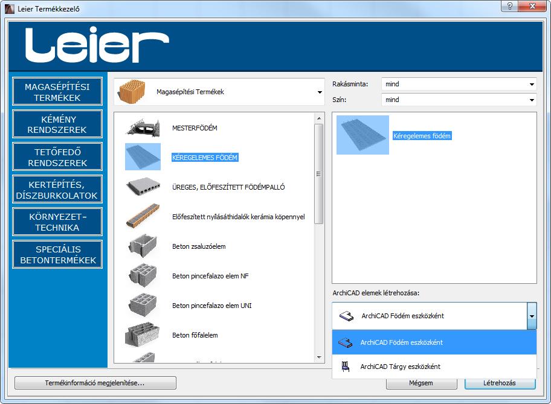Screen dimensions: 551x404
Task: Open SPECIÁLIS BETONTERMÉKEK category
Action: (57, 254)
